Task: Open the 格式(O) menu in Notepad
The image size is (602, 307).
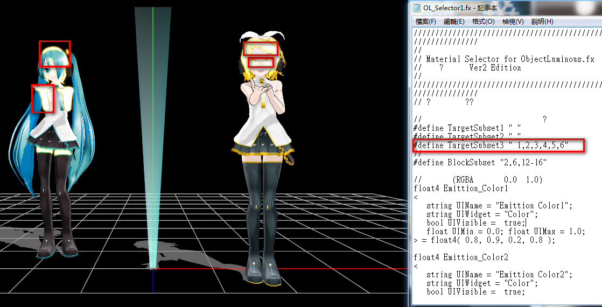Action: click(484, 22)
